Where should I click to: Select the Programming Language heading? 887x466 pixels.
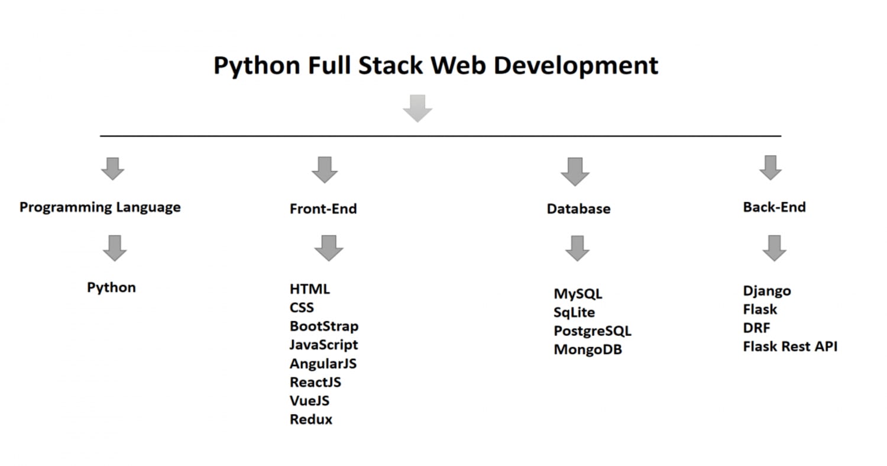100,208
